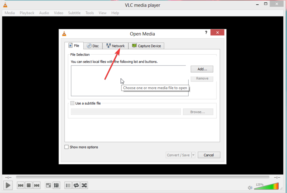Viewport: 287px width, 193px height.
Task: Click the cone icon in Open Media dialog
Action: (x=64, y=34)
